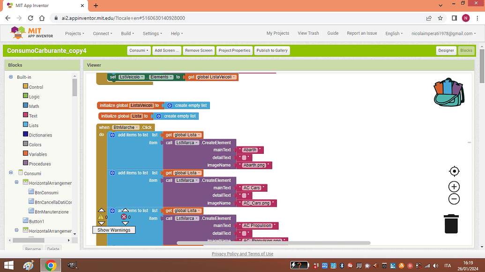Zoom in with the plus icon
This screenshot has height=272, width=485.
[x=454, y=187]
